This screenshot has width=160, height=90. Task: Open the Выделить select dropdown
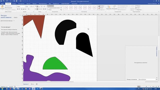tap(139, 10)
